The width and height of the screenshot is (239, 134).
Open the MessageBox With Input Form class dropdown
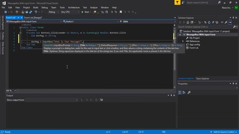click(x=34, y=22)
